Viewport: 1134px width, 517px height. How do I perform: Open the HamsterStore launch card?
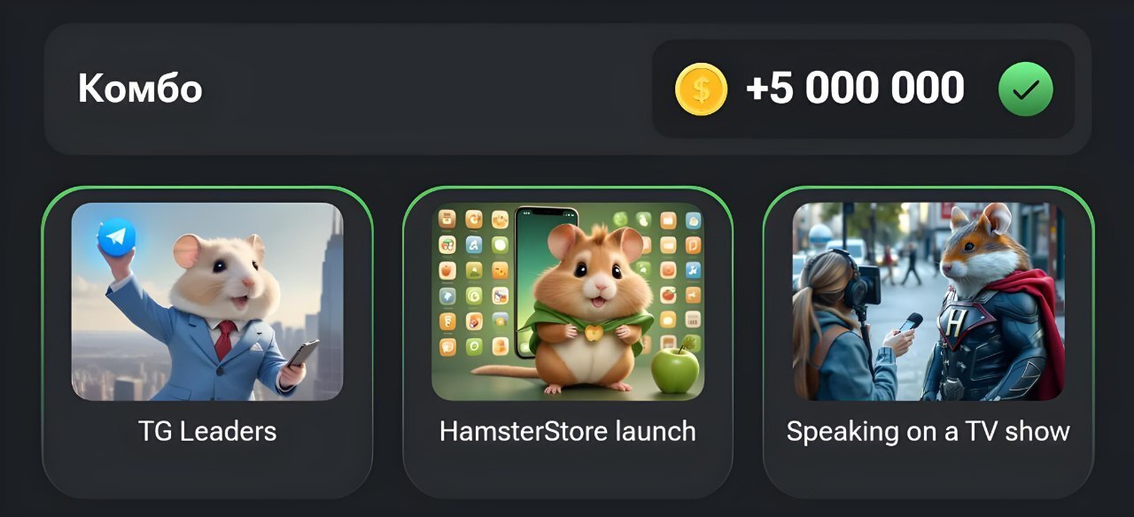tap(568, 343)
